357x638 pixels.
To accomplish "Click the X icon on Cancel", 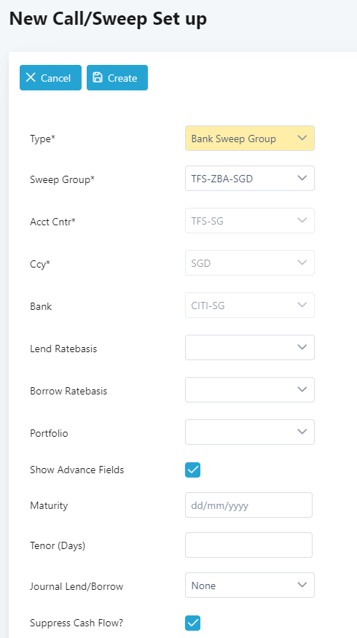I will coord(31,77).
